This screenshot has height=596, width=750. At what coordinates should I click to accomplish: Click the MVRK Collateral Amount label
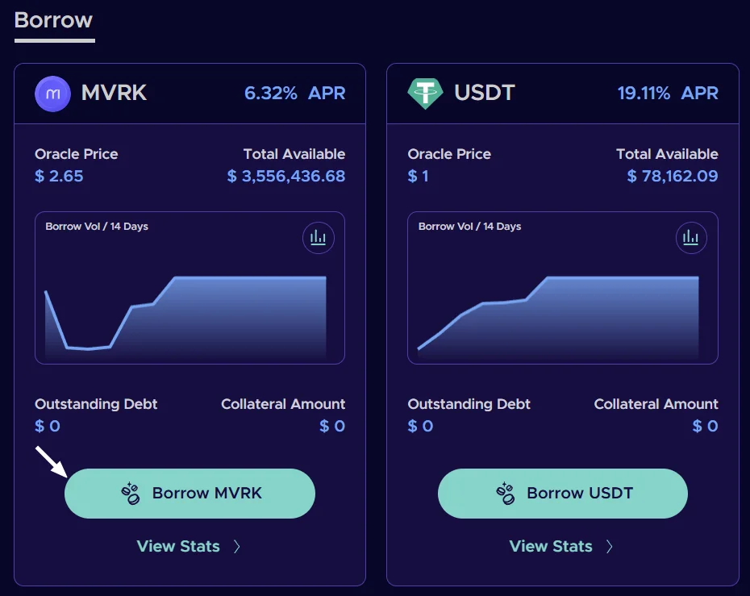(283, 404)
